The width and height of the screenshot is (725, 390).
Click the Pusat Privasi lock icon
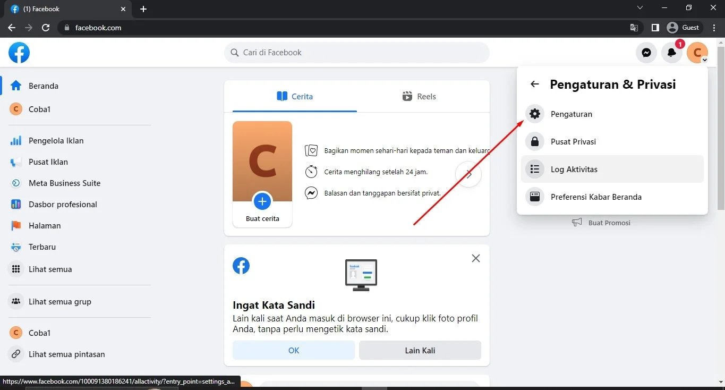coord(535,141)
